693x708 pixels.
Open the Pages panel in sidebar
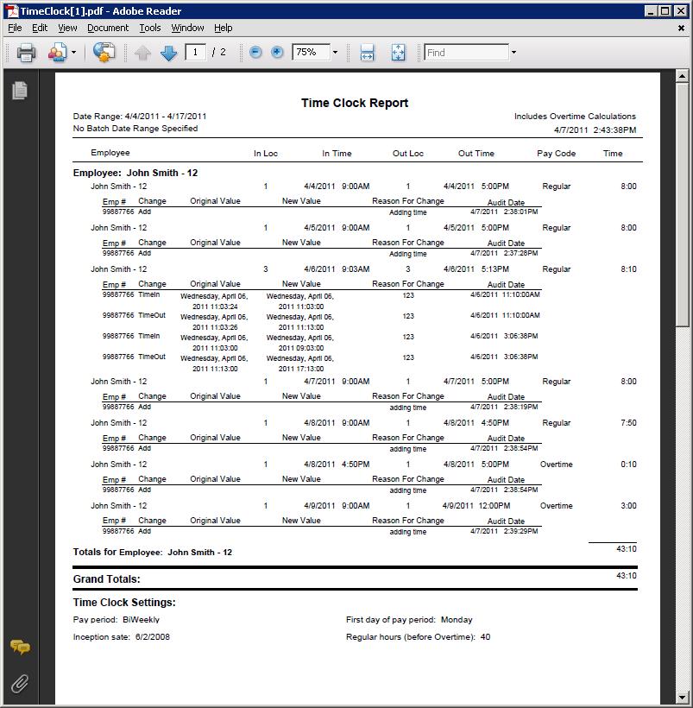tap(20, 90)
